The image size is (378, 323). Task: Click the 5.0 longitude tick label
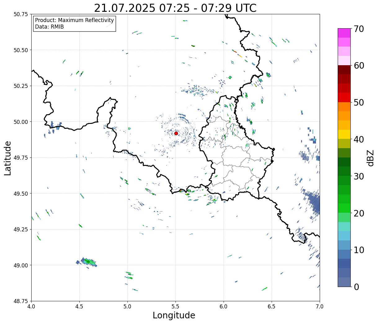pos(127,307)
